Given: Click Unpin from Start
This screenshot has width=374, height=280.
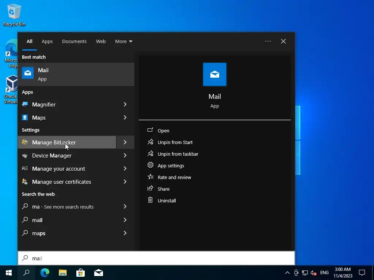Looking at the screenshot, I should click(x=175, y=142).
